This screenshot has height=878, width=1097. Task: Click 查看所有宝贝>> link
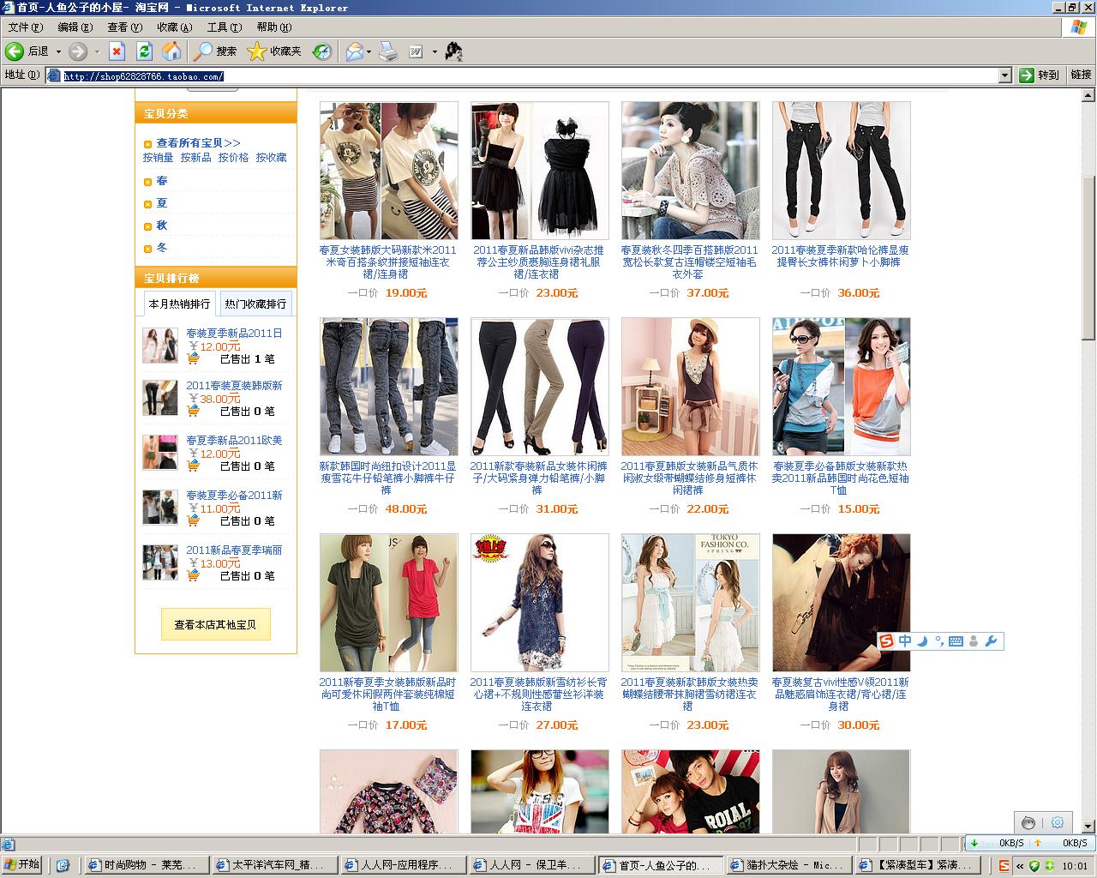pyautogui.click(x=198, y=143)
